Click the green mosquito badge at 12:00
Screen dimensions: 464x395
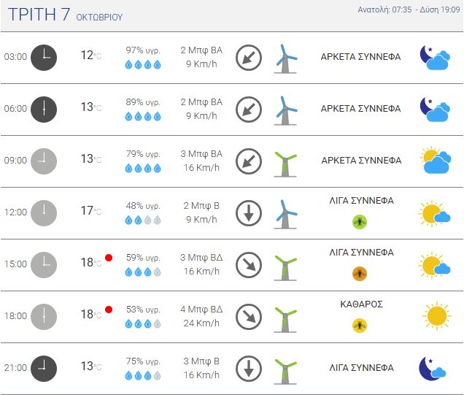click(x=360, y=221)
